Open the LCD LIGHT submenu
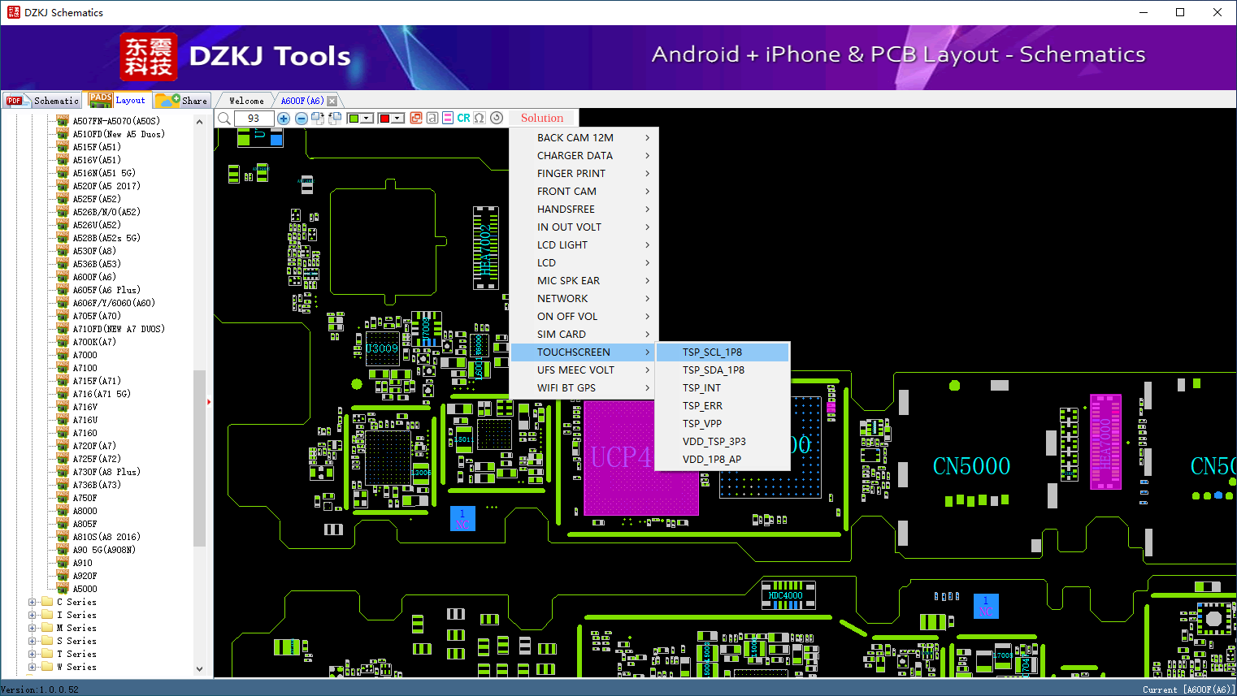This screenshot has height=696, width=1237. click(x=584, y=245)
